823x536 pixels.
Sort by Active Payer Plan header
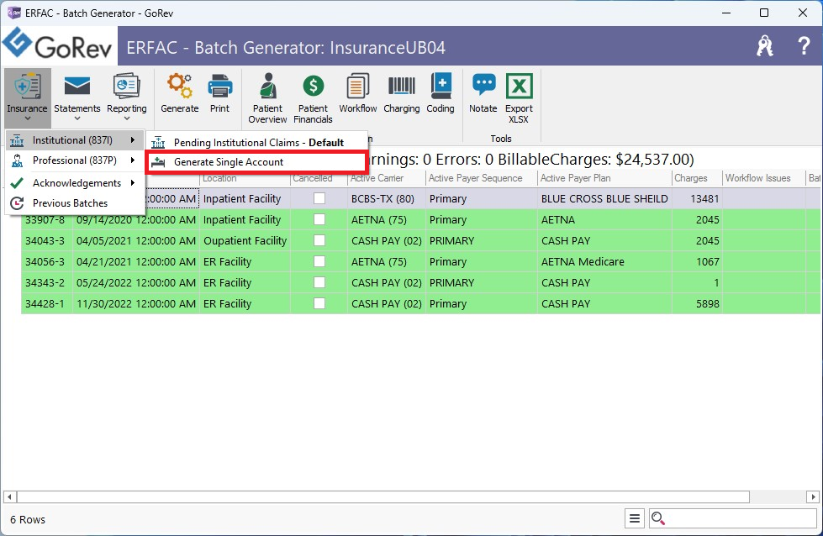coord(604,178)
